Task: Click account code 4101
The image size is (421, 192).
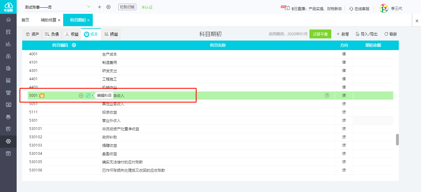Action: [33, 62]
